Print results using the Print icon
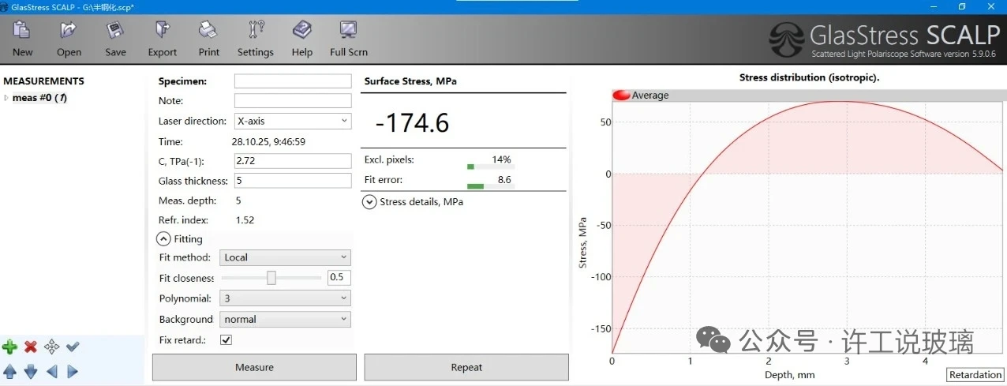The image size is (1007, 386). 208,31
